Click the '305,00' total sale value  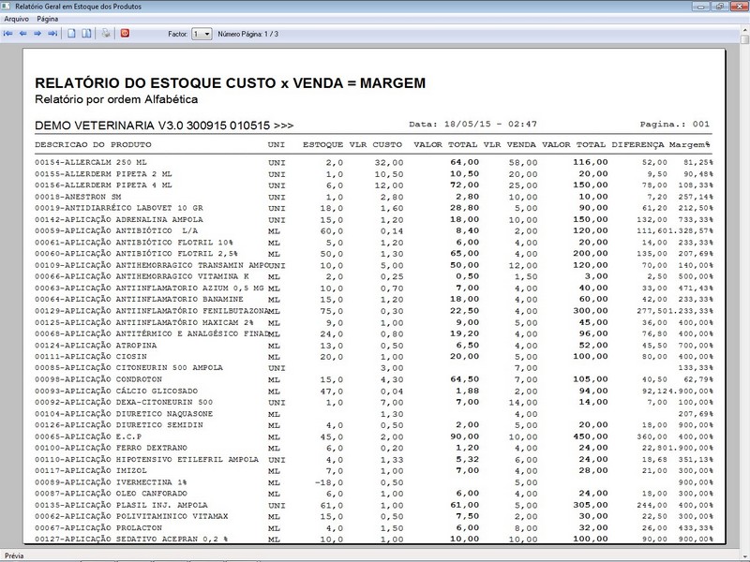pos(591,505)
